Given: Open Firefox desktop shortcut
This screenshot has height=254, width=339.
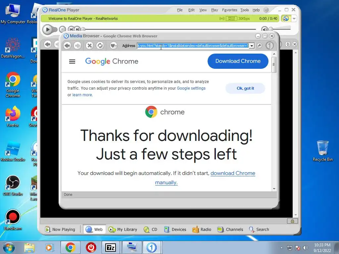Looking at the screenshot, I should pos(13,117).
